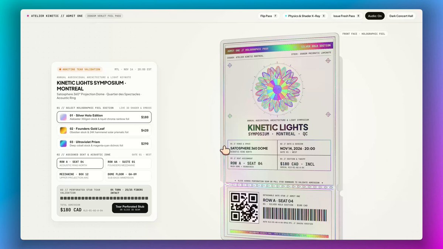This screenshot has width=443, height=249.
Task: Click the cyan dot on Physics & Shader X-Ray
Action: click(x=286, y=16)
